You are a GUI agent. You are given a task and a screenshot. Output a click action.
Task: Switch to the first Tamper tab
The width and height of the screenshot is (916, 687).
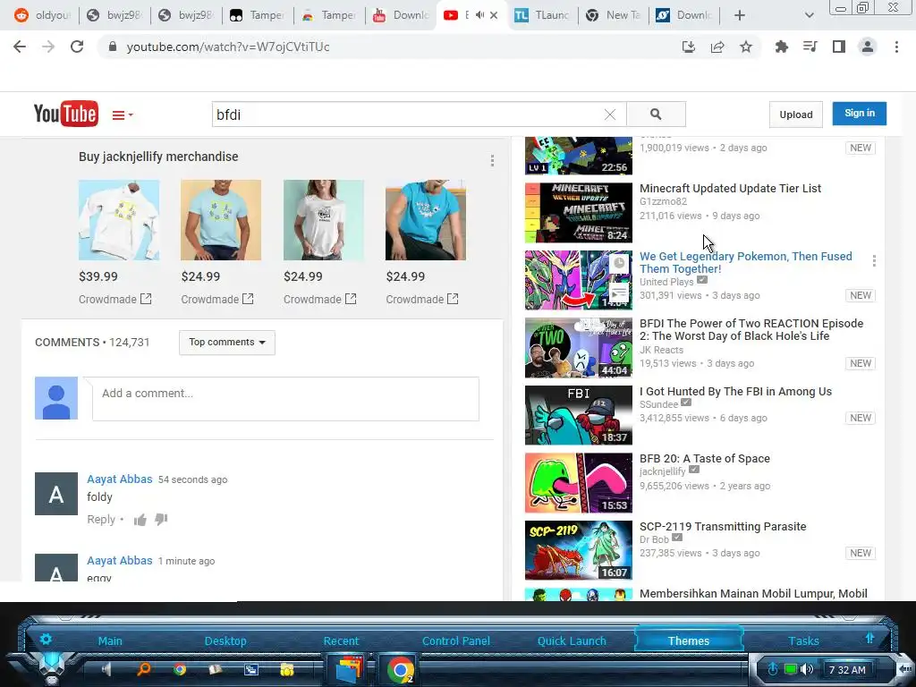click(258, 15)
